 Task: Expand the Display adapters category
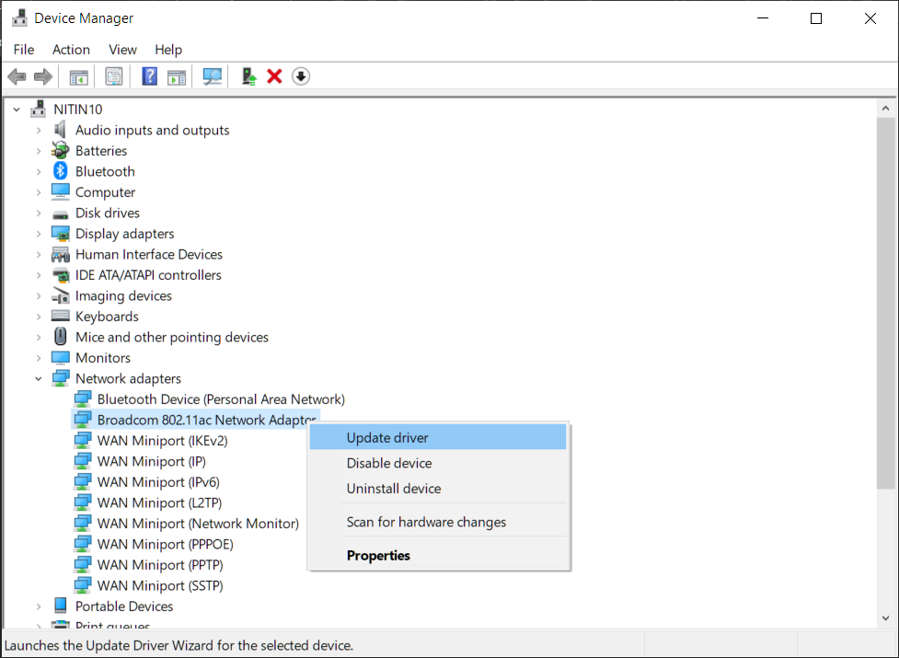click(x=39, y=233)
